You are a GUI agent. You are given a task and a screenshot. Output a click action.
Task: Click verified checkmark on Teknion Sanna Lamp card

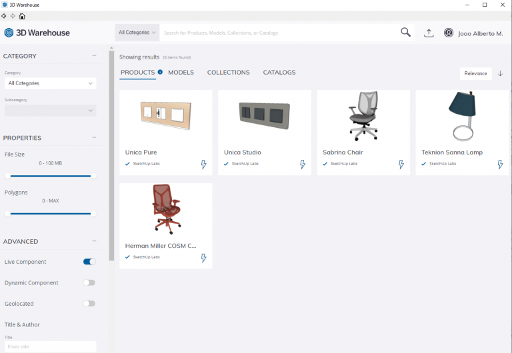coord(423,164)
